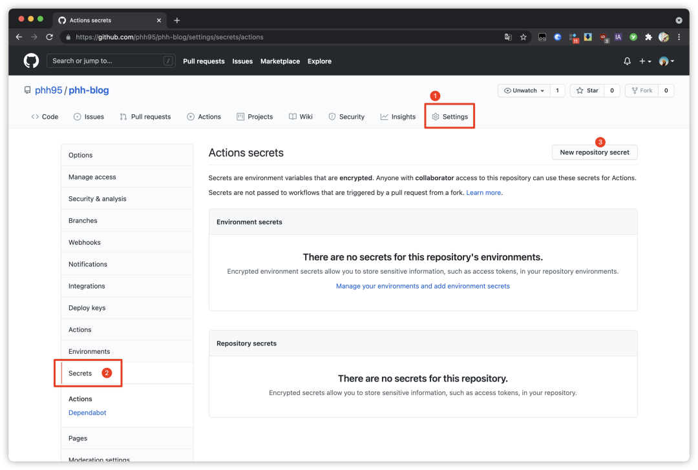The image size is (698, 470).
Task: Open the Learn more link about secrets
Action: (x=483, y=192)
